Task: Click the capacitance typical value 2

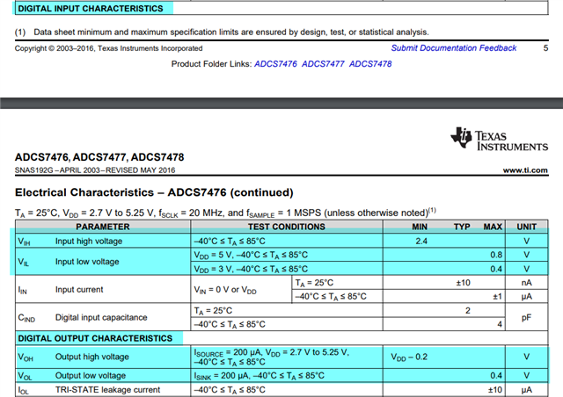Action: click(x=467, y=311)
